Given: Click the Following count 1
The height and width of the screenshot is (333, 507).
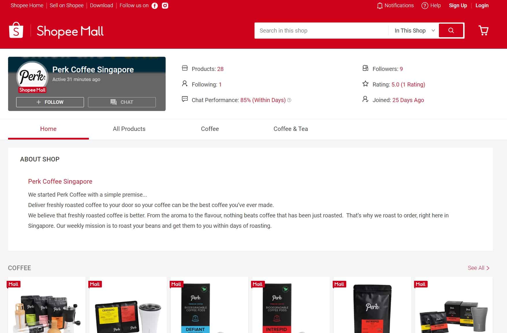Looking at the screenshot, I should coord(220,84).
